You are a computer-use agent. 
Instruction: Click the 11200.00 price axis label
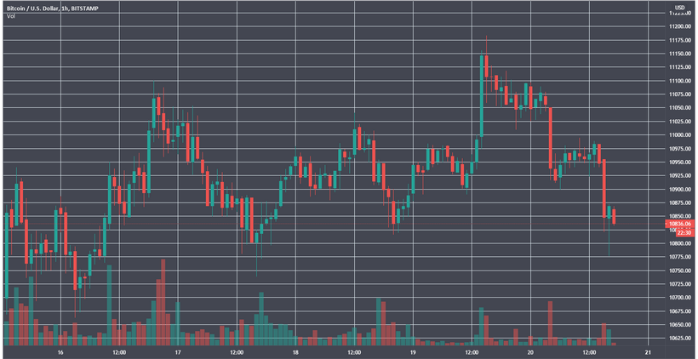coord(679,26)
